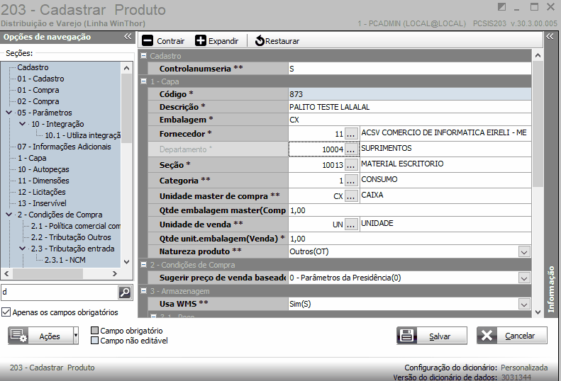561x381 pixels.
Task: Collapse the 1 - Capa section
Action: click(x=144, y=81)
